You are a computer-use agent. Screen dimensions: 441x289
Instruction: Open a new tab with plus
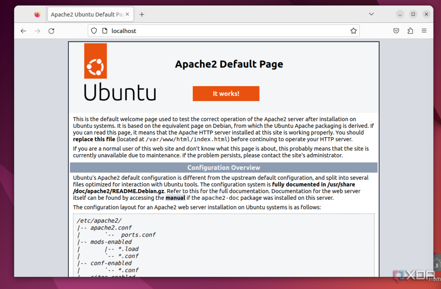click(x=142, y=14)
